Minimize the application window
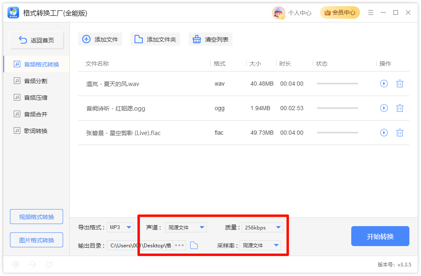The width and height of the screenshot is (421, 276). click(383, 12)
